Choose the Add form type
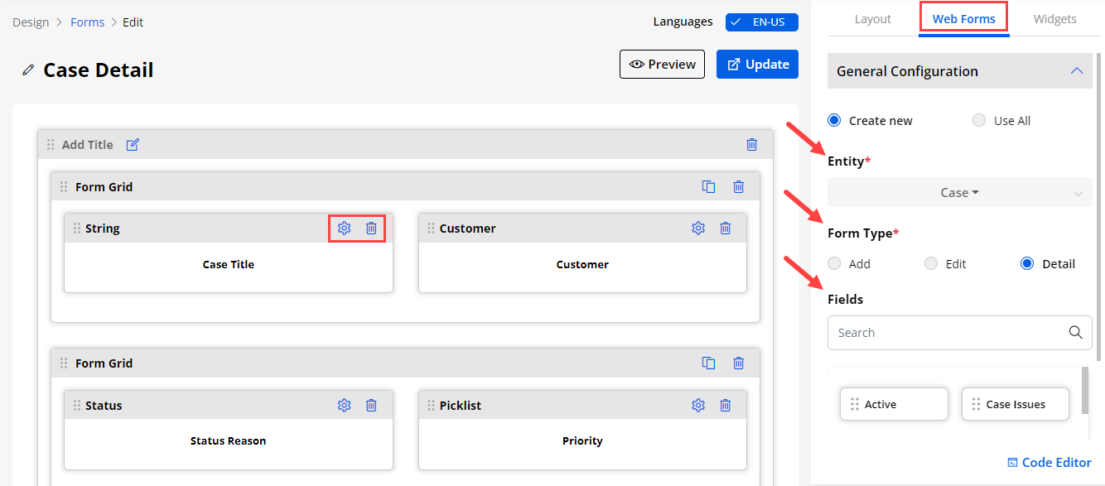The image size is (1105, 486). (834, 264)
